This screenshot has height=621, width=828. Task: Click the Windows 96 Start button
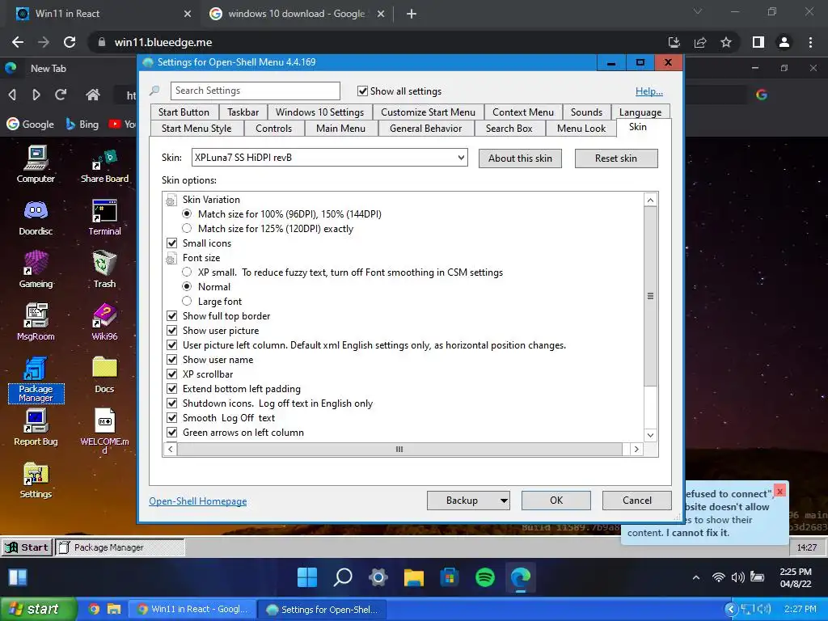point(27,547)
